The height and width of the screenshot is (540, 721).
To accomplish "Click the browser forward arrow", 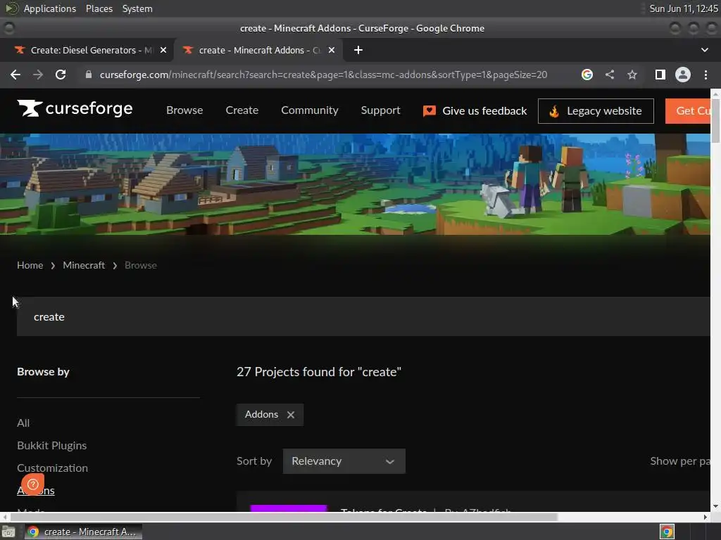I will point(38,75).
